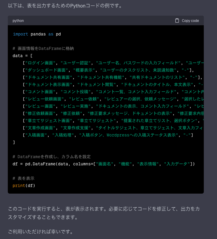The height and width of the screenshot is (239, 217).
Task: Click the comment about storing data in DataFrame
Action: coord(43,48)
